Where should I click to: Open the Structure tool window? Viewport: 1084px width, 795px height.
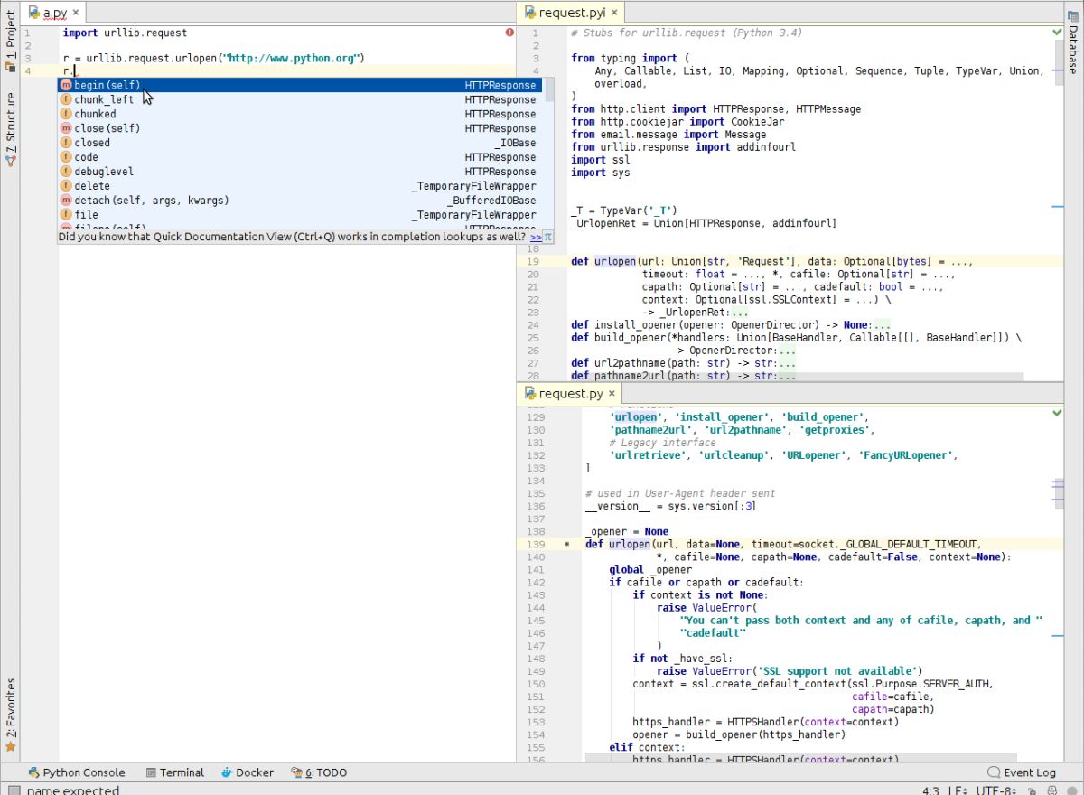click(11, 129)
